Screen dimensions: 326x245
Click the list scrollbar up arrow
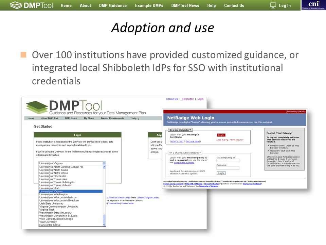point(104,167)
